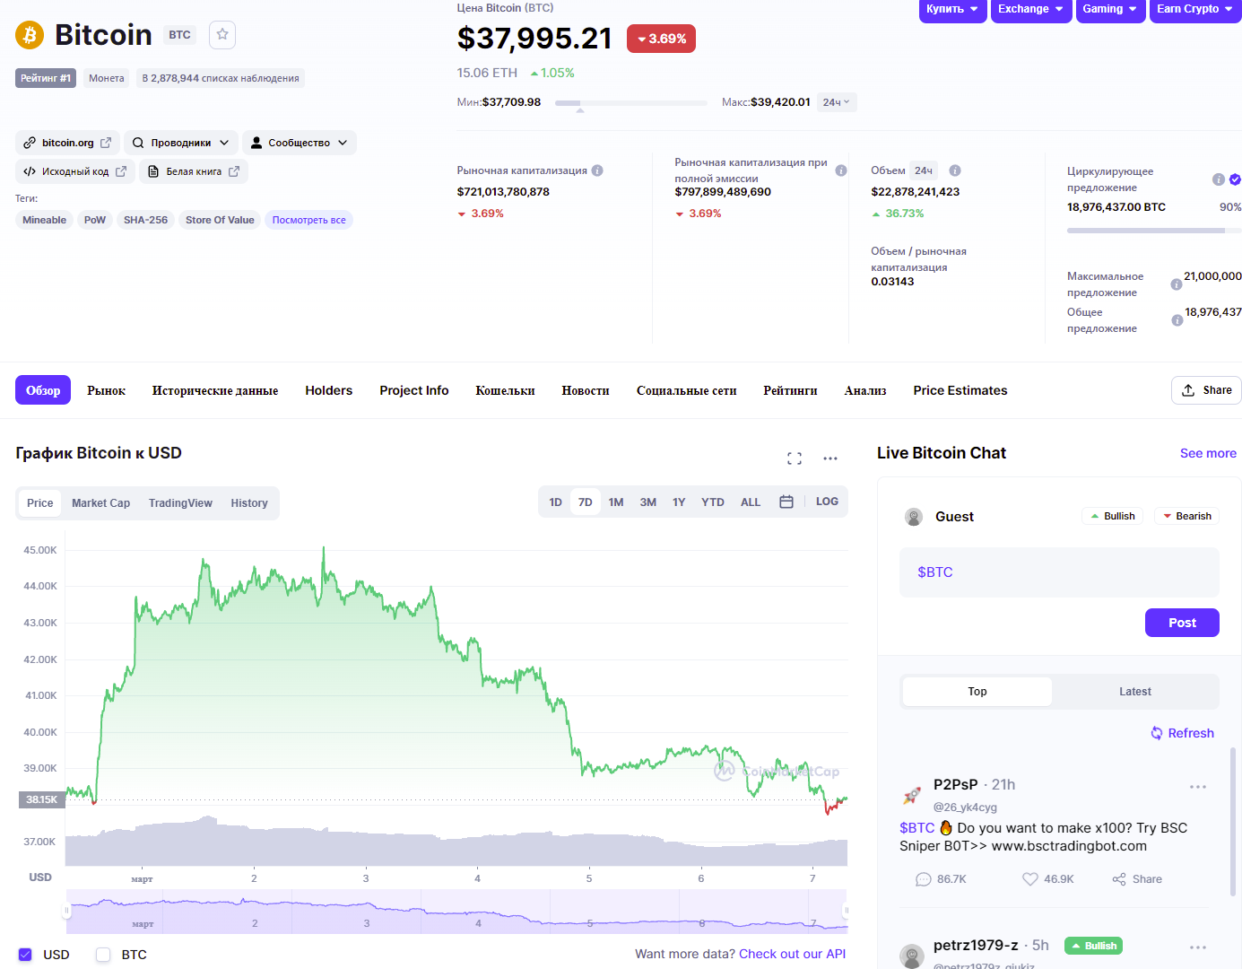Open Объем 24ч period selector
Viewport: 1242px width, 969px height.
pos(924,170)
